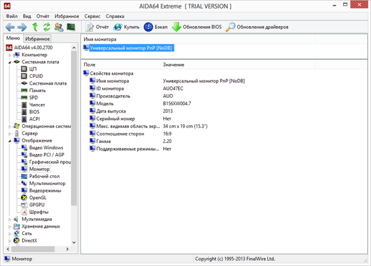This screenshot has height=266, width=371.
Task: Expand the Хранение данных node
Action: coord(10,226)
